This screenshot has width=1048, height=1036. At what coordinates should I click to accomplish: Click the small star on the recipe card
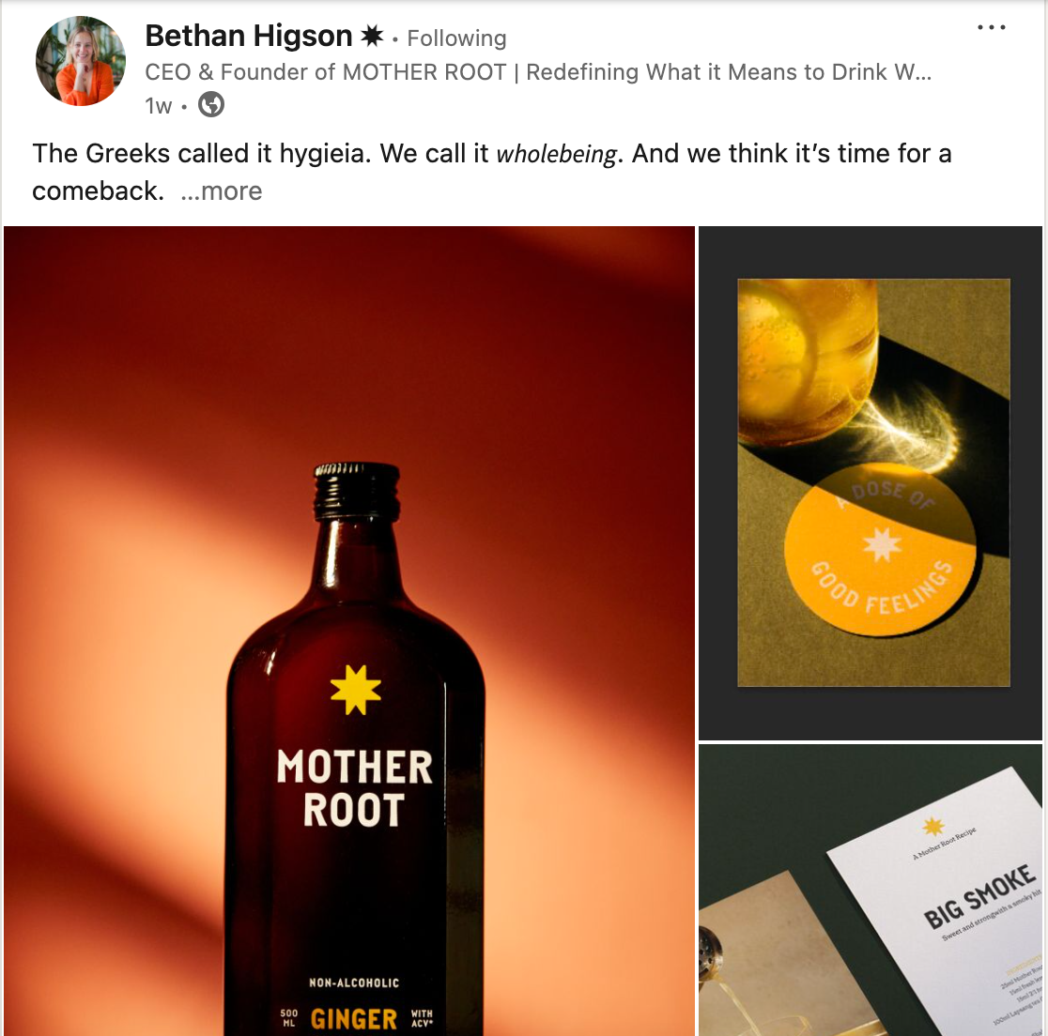tap(933, 826)
